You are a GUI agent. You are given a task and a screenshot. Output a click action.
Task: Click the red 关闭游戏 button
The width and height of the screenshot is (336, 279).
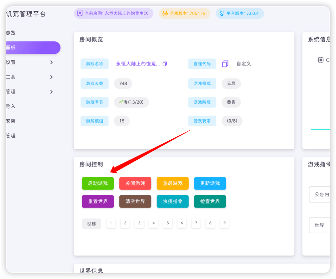(135, 183)
